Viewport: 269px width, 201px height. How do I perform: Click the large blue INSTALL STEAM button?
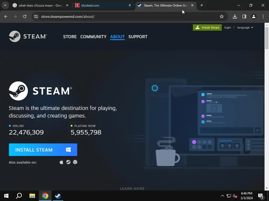pos(43,150)
